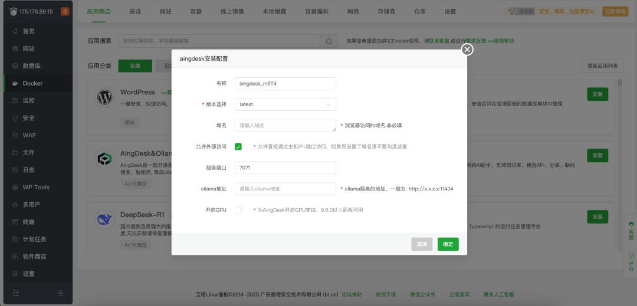Click 安装 button in AingDesk row

597,156
